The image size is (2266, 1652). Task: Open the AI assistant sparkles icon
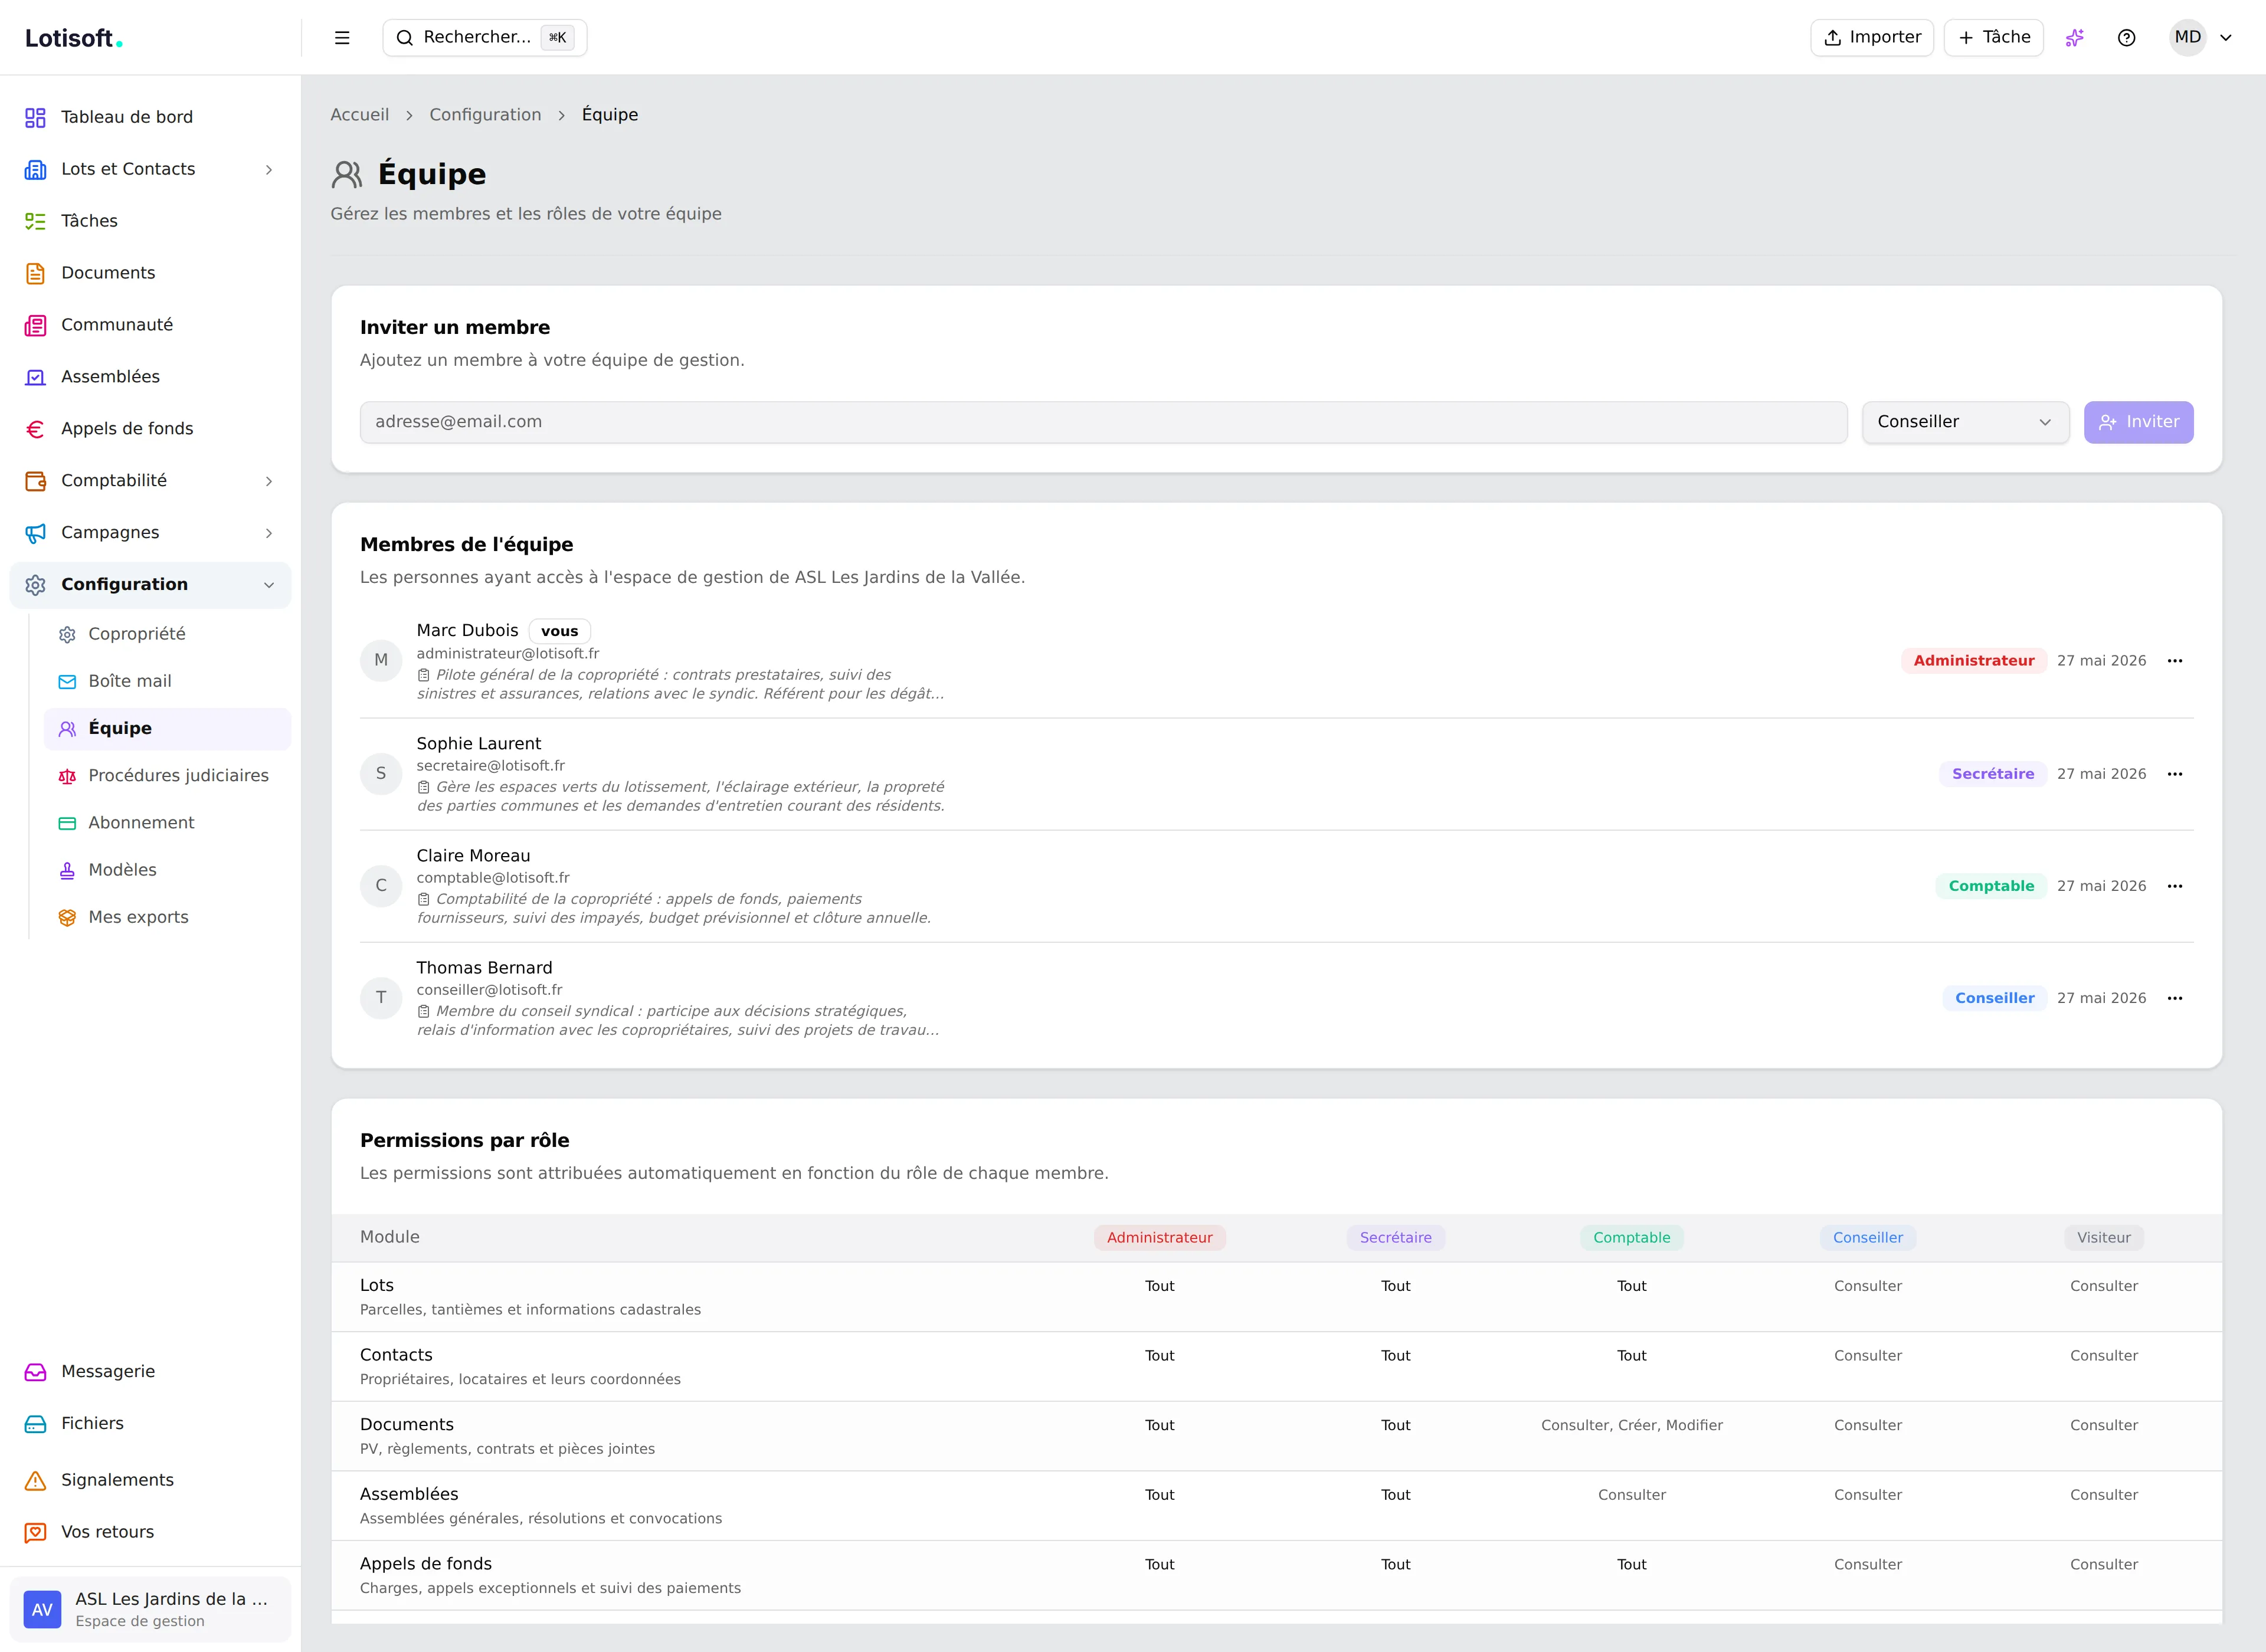pyautogui.click(x=2075, y=38)
